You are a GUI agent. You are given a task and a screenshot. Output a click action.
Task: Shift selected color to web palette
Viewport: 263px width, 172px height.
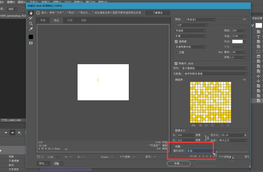click(x=206, y=125)
